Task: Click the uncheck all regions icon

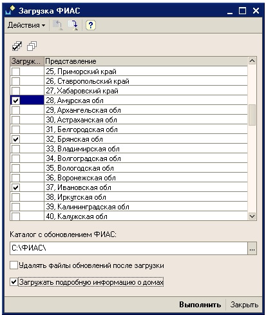Action: tap(32, 46)
